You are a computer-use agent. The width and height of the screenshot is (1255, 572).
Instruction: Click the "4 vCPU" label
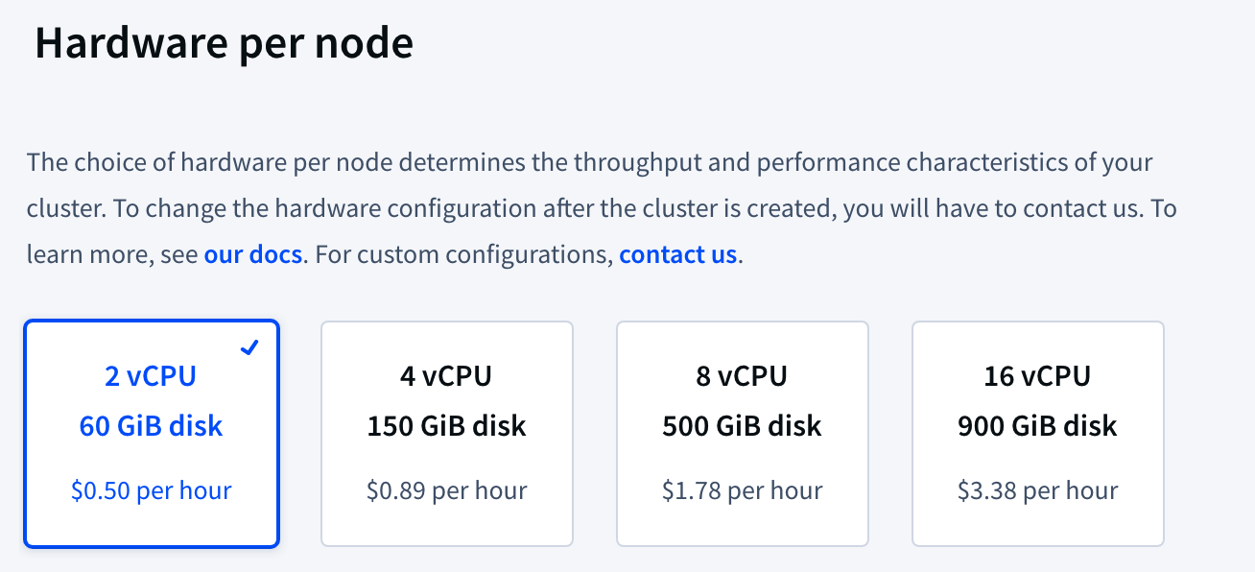point(447,376)
